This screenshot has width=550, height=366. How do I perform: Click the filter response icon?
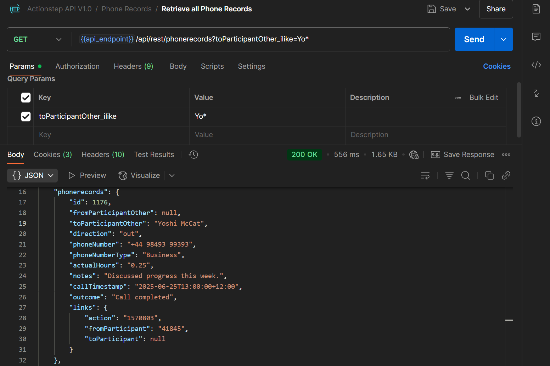(x=449, y=175)
